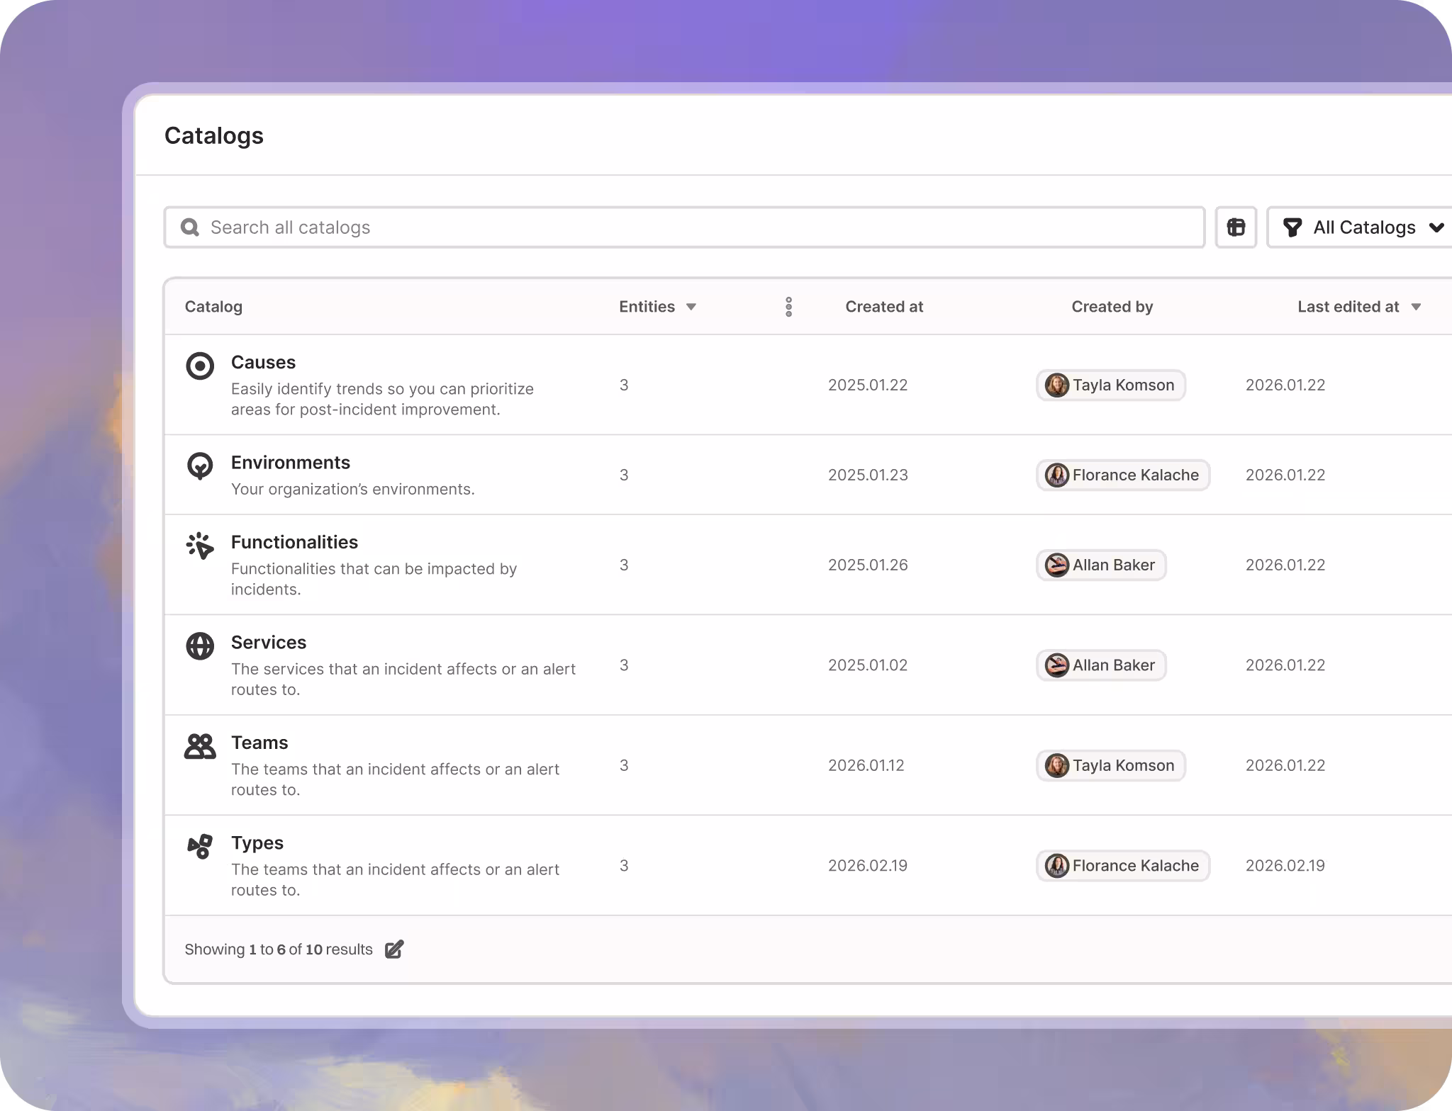Click the Catalogs page heading

click(214, 136)
